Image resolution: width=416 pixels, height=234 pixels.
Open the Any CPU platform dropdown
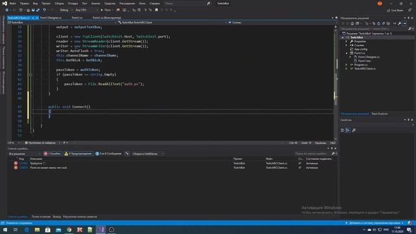[86, 10]
